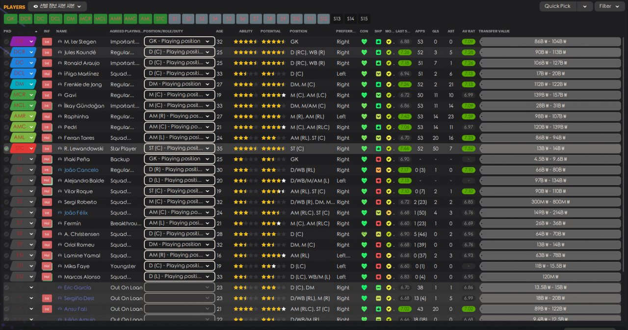Select the GK position slot tab
Screen dimensions: 628x330
[x=10, y=19]
